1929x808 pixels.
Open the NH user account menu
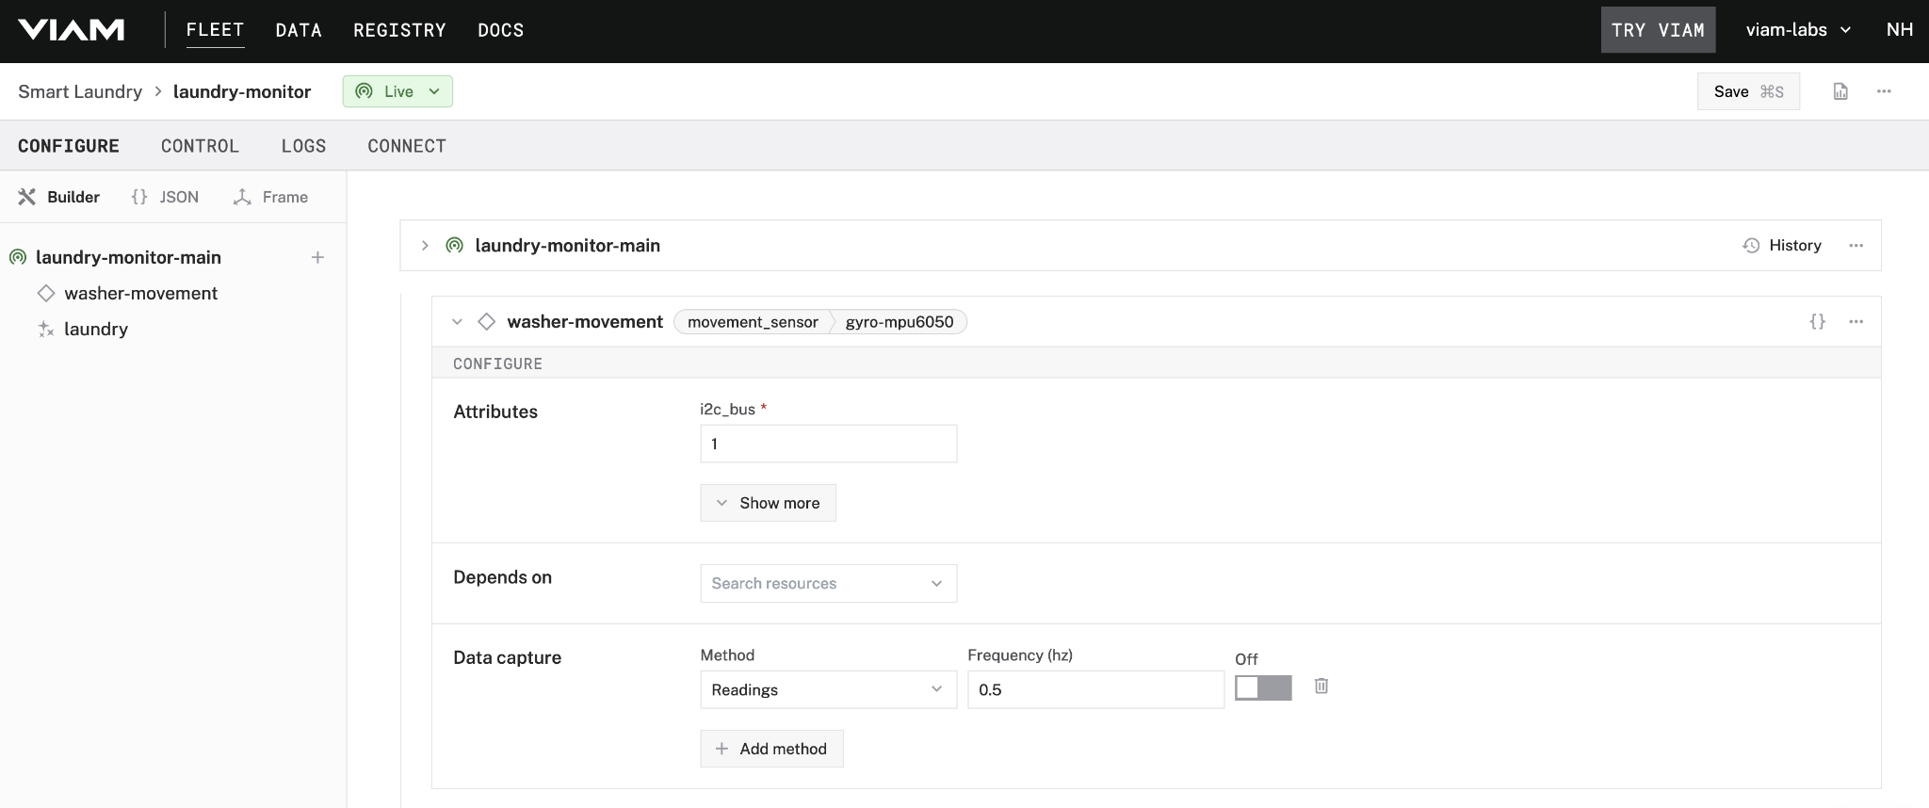1899,30
